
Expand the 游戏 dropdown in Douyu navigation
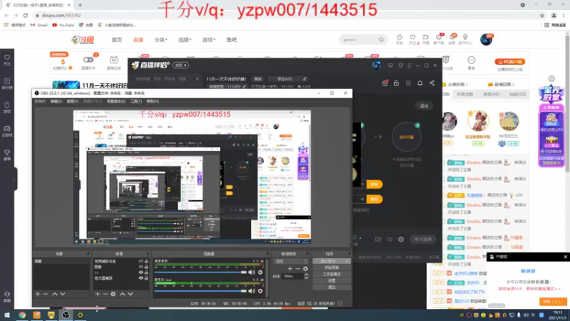pyautogui.click(x=209, y=40)
